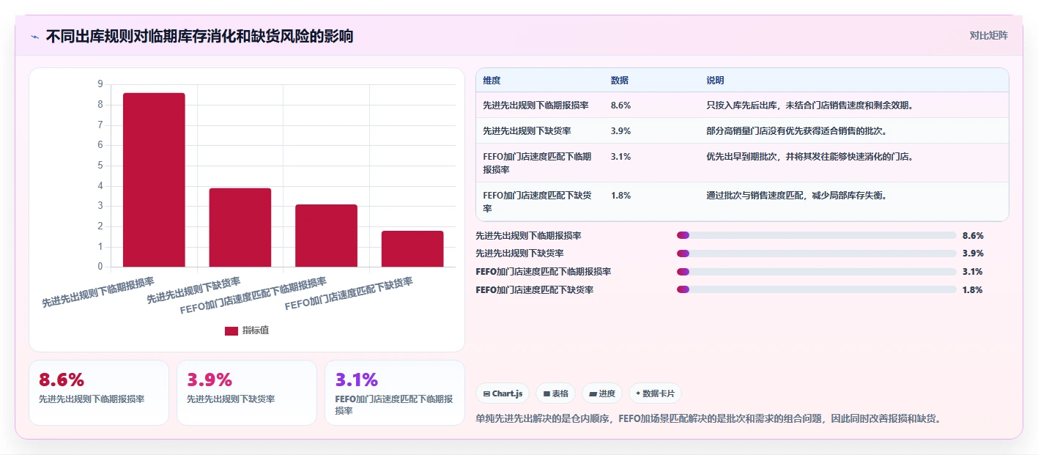
Task: Click the 进度 tag
Action: [x=602, y=393]
